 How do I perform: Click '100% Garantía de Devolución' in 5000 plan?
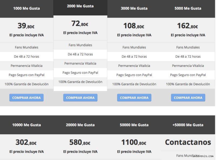pos(188,84)
